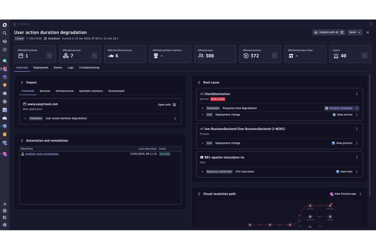Expand the sidebar with double-chevron icon
The height and width of the screenshot is (250, 376).
click(x=5, y=204)
